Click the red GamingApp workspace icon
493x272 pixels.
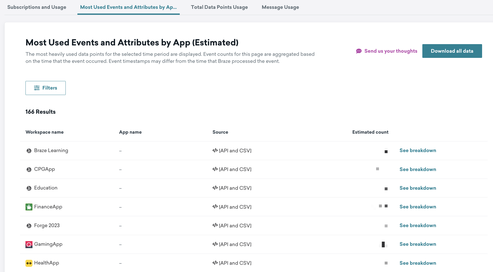point(29,244)
